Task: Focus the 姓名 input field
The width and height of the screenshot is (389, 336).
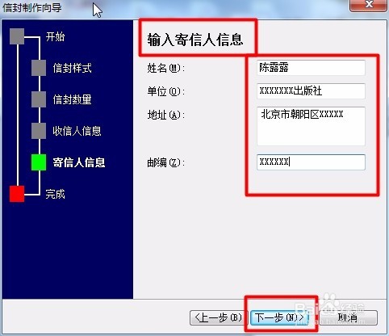Action: [311, 68]
